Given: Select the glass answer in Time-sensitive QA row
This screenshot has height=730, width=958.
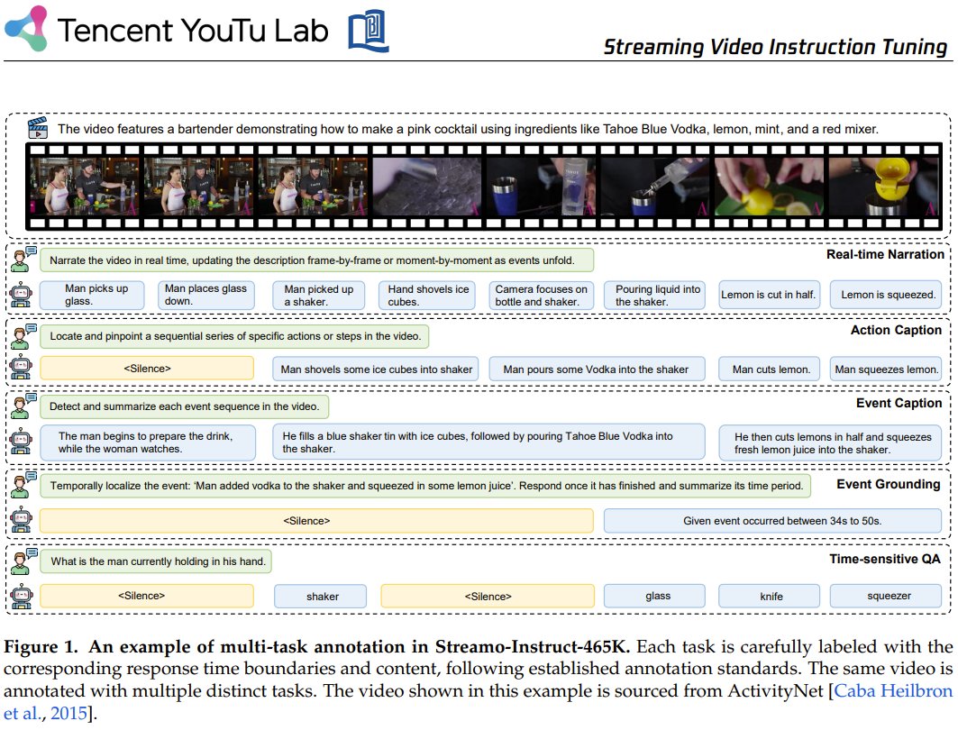Looking at the screenshot, I should click(x=657, y=596).
